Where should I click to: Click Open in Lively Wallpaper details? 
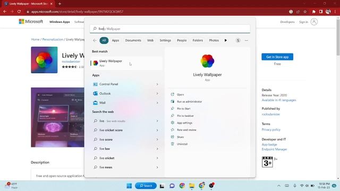tap(180, 94)
